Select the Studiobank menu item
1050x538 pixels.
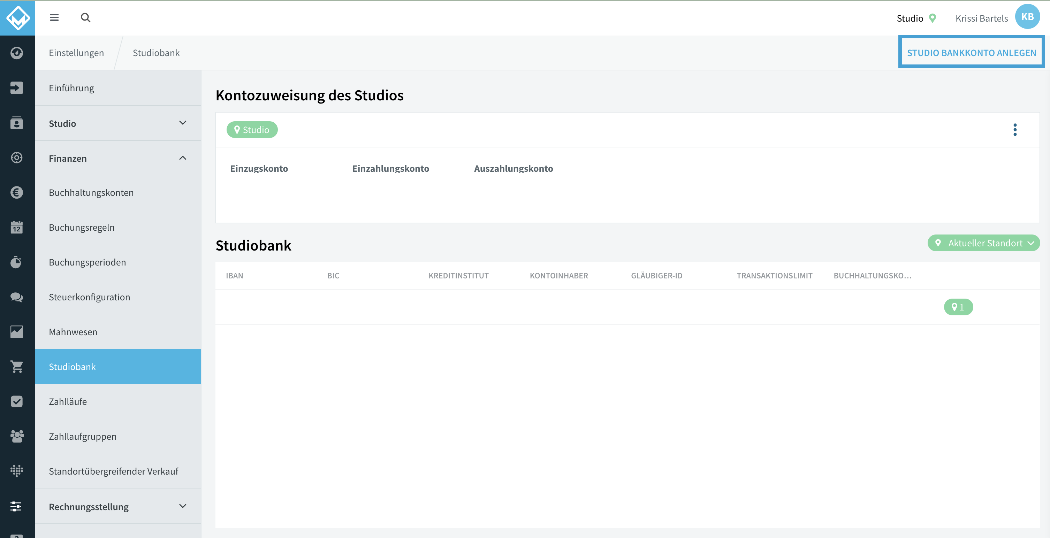pos(118,367)
